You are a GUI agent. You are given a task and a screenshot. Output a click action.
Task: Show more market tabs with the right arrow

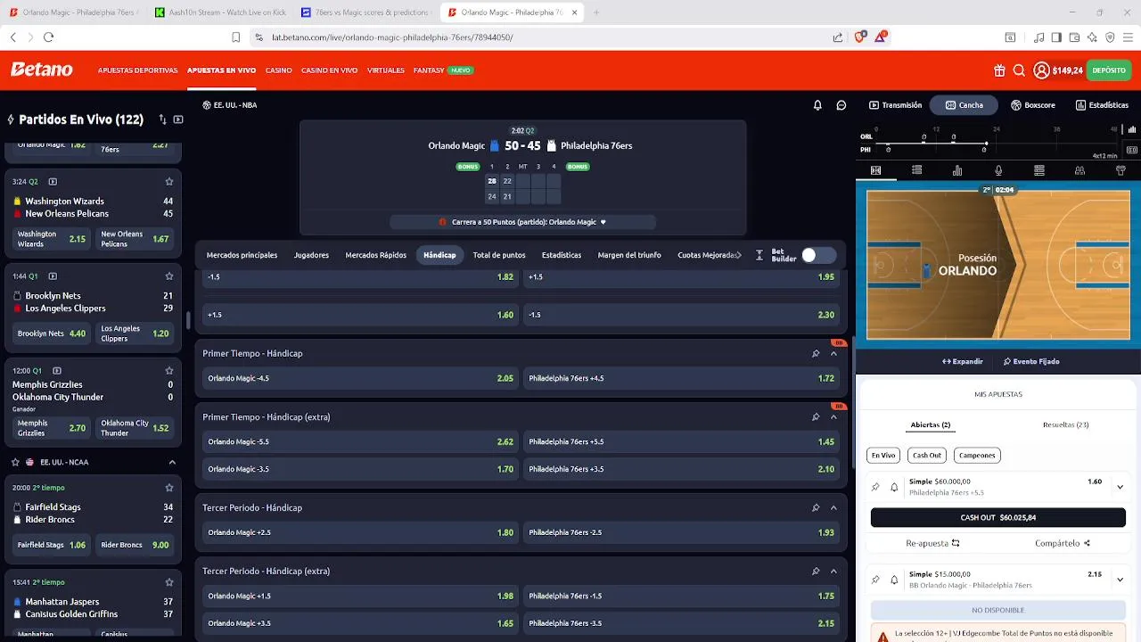738,255
